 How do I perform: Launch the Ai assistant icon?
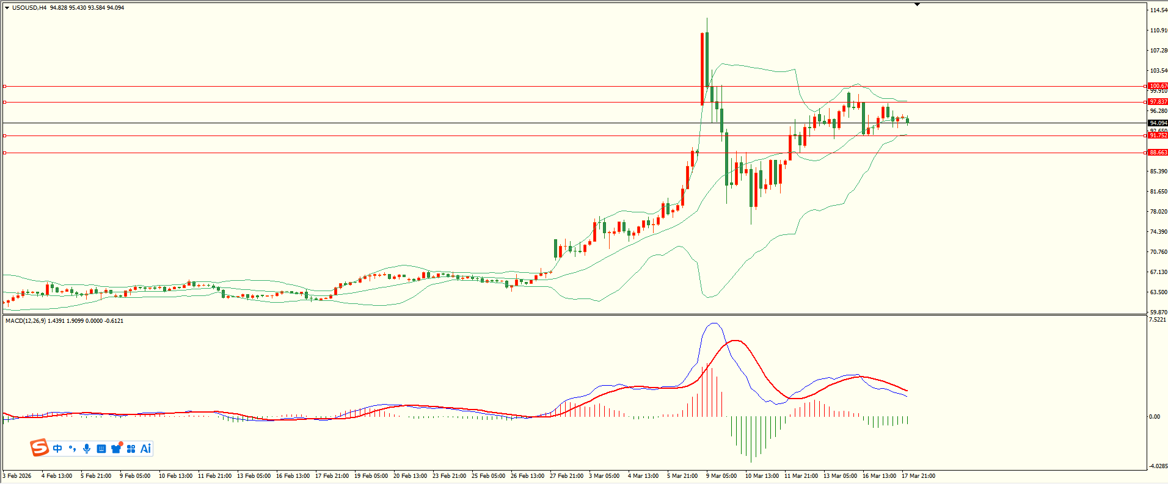click(145, 449)
